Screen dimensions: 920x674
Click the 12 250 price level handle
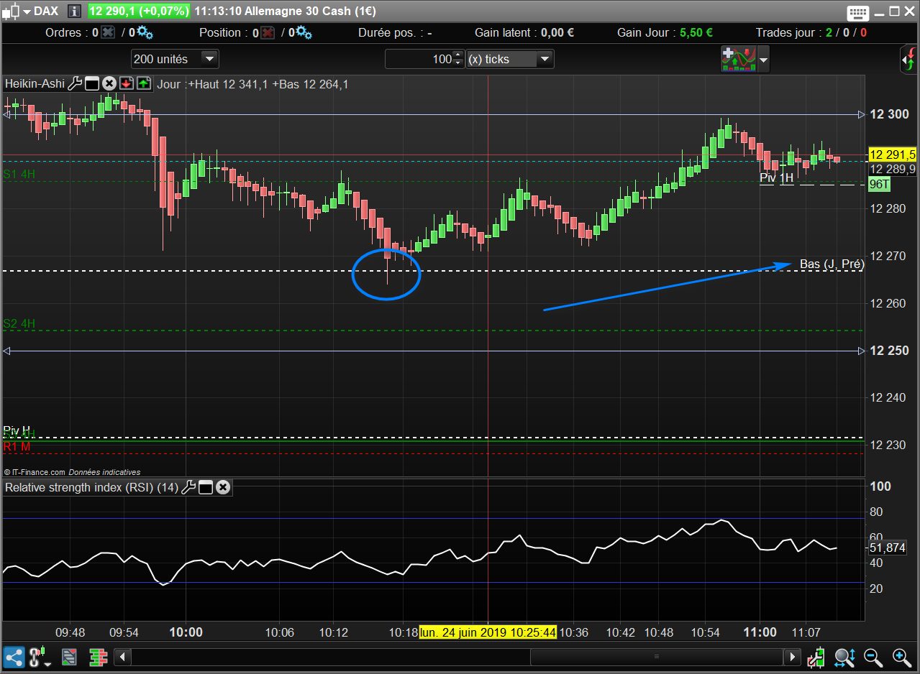click(862, 351)
